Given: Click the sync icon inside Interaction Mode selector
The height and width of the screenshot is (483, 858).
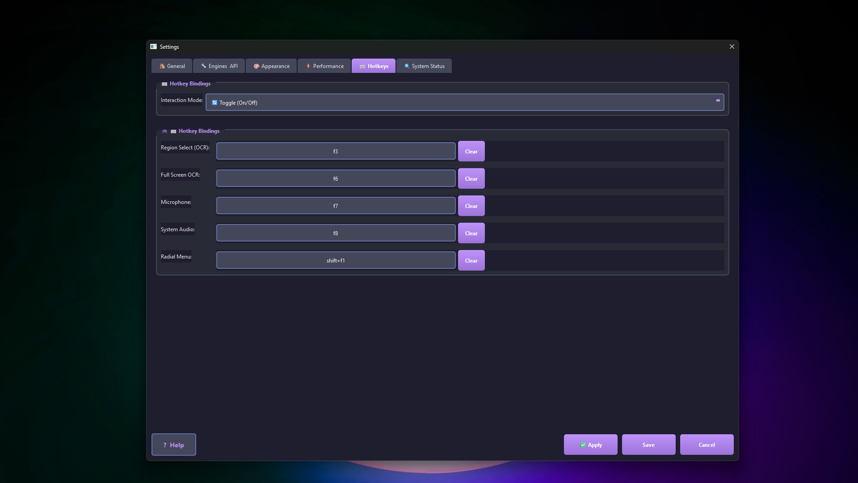Looking at the screenshot, I should coord(214,102).
